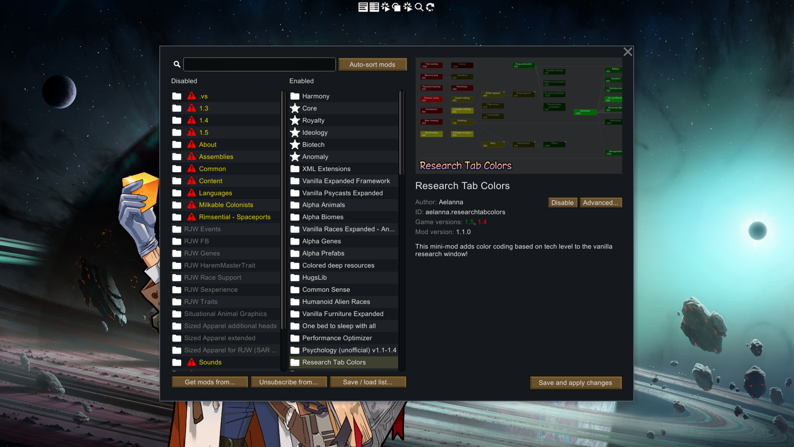Click the folder icon beside Alpha Biomes
794x447 pixels.
click(x=295, y=217)
